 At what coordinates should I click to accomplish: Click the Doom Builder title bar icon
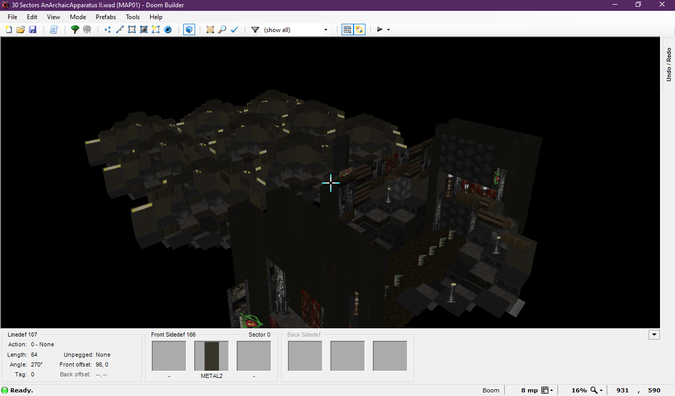[6, 5]
